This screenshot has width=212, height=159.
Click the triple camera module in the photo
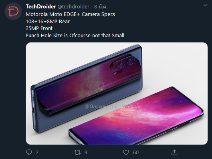122,64
